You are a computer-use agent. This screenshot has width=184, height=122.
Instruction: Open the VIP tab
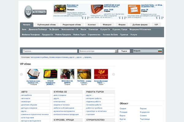pyautogui.click(x=156, y=25)
